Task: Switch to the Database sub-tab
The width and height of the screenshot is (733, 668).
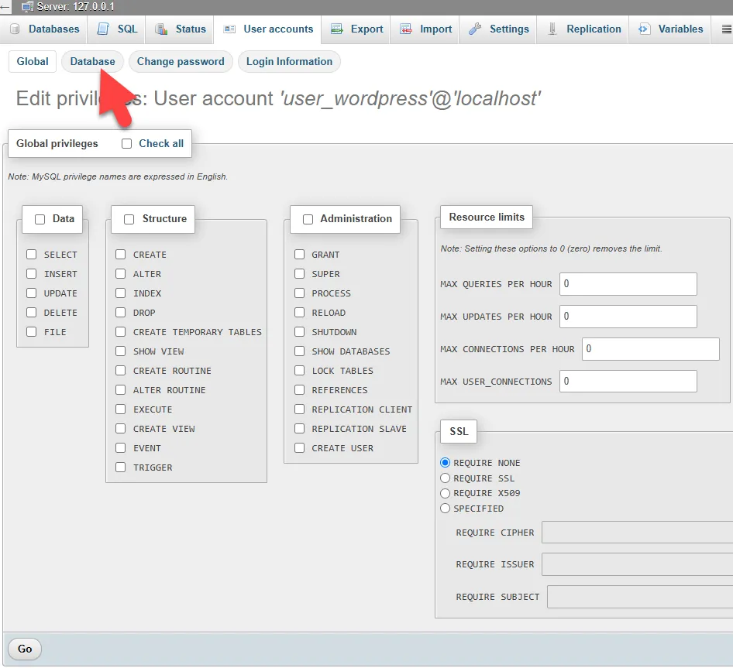Action: tap(92, 62)
